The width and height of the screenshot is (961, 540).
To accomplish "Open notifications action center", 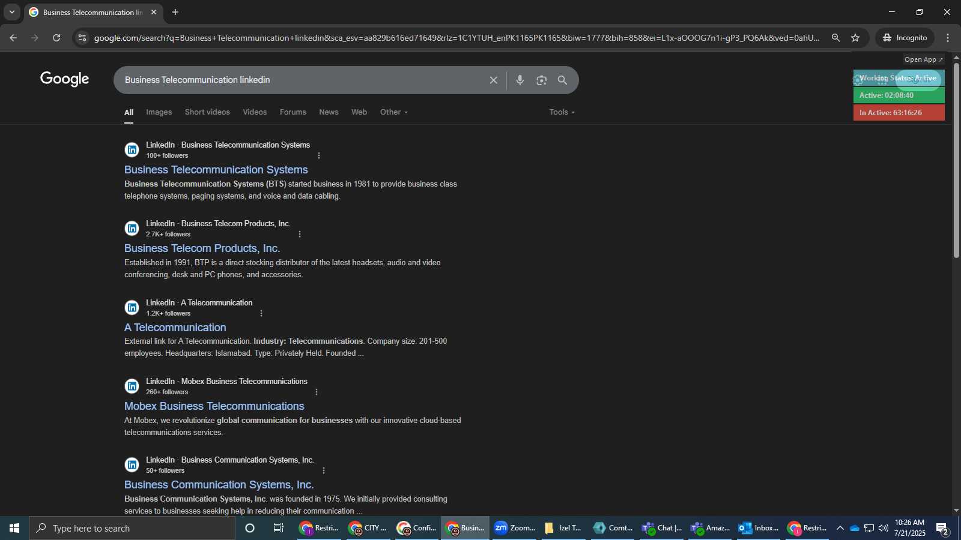I will click(942, 529).
